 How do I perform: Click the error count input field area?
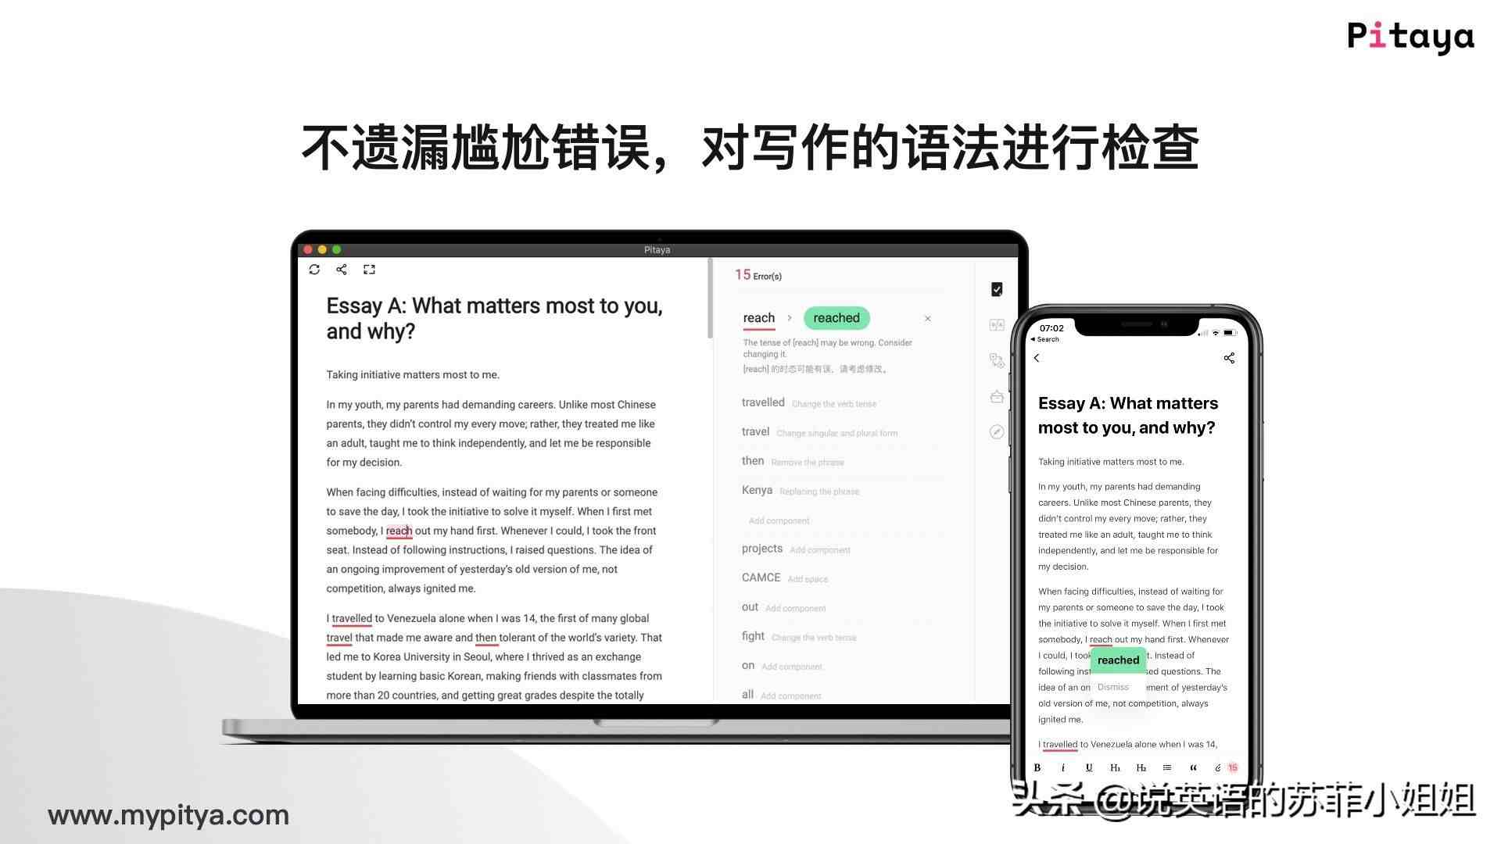point(758,274)
